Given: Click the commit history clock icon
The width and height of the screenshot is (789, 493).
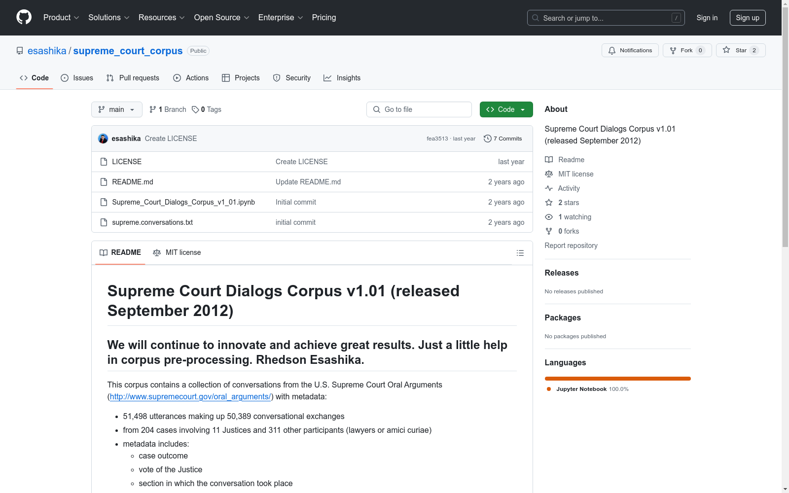Looking at the screenshot, I should (488, 139).
